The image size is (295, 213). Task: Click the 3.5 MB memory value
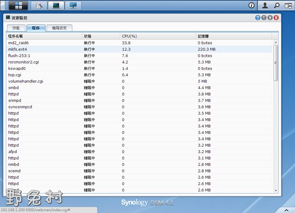point(204,113)
